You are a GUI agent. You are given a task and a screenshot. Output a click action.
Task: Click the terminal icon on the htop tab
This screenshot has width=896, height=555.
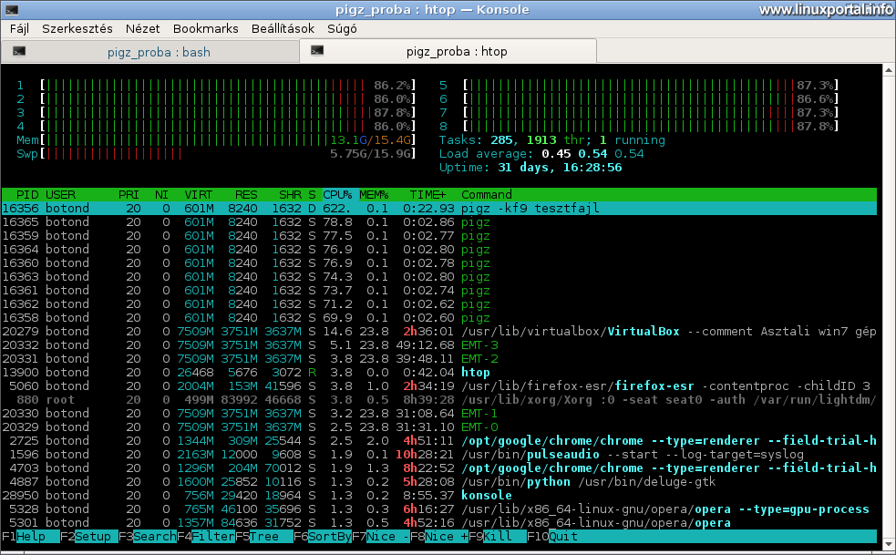point(317,51)
